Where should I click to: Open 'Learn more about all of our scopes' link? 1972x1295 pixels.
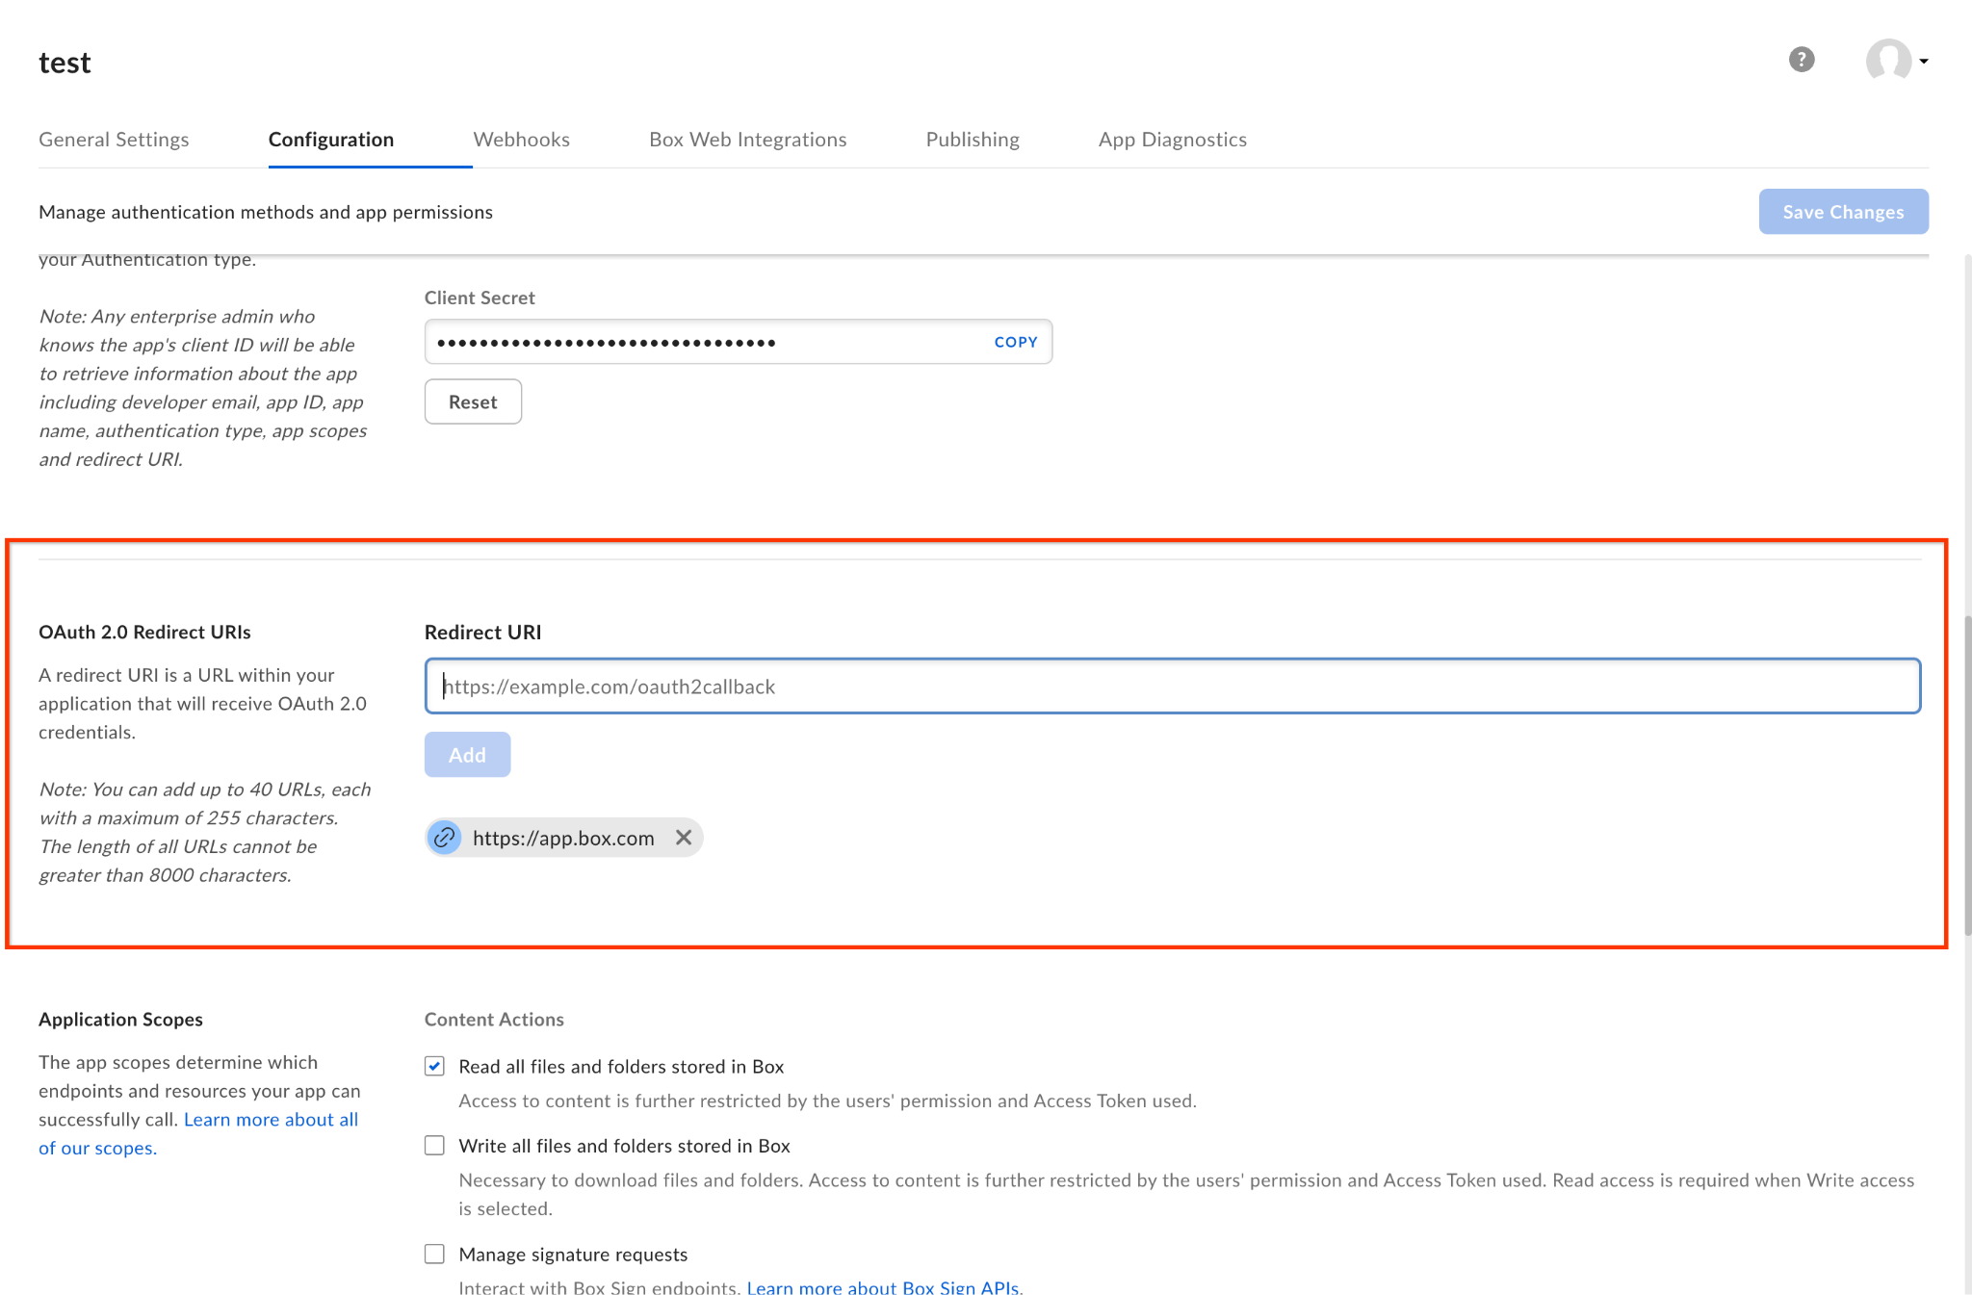click(x=270, y=1119)
